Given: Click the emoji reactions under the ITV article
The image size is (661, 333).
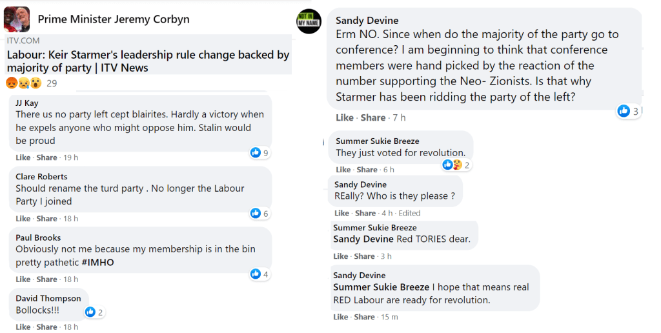Looking at the screenshot, I should point(24,83).
